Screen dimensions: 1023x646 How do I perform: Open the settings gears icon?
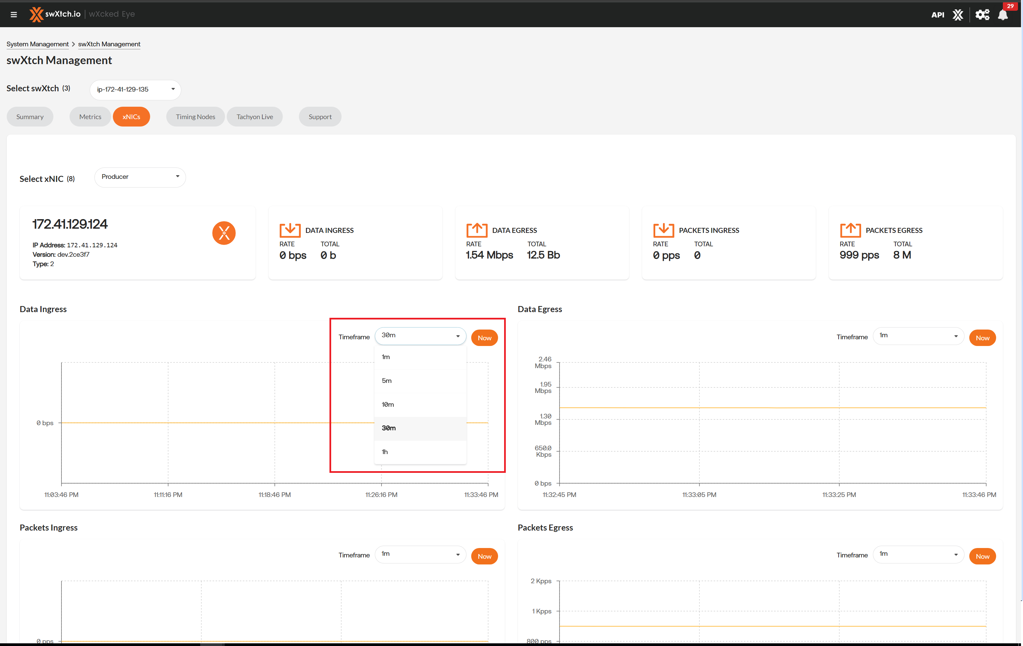click(982, 15)
